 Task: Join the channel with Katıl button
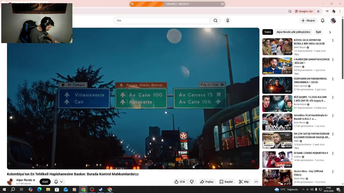tap(45, 182)
